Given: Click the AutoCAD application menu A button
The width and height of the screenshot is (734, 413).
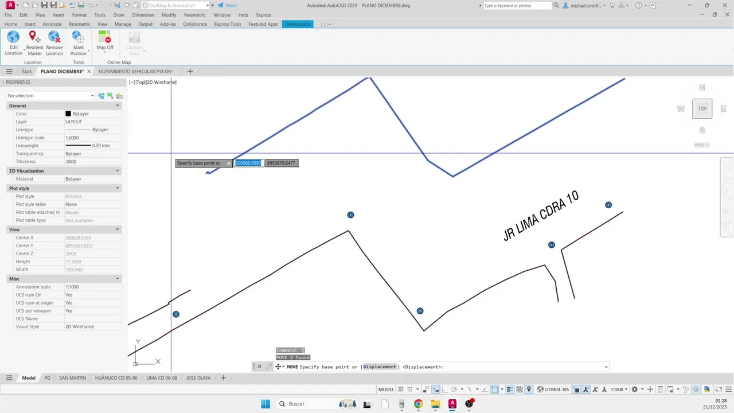Looking at the screenshot, I should [10, 5].
